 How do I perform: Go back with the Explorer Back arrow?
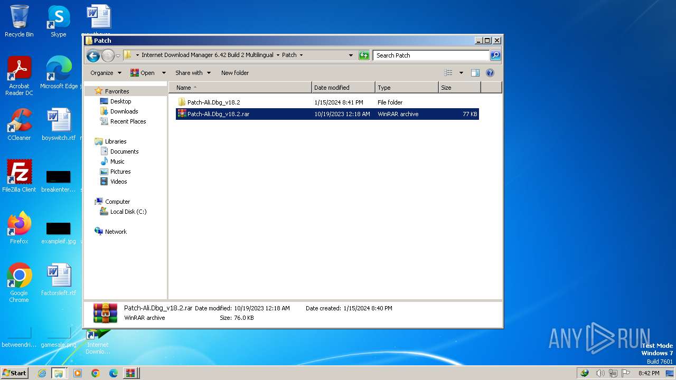tap(93, 55)
